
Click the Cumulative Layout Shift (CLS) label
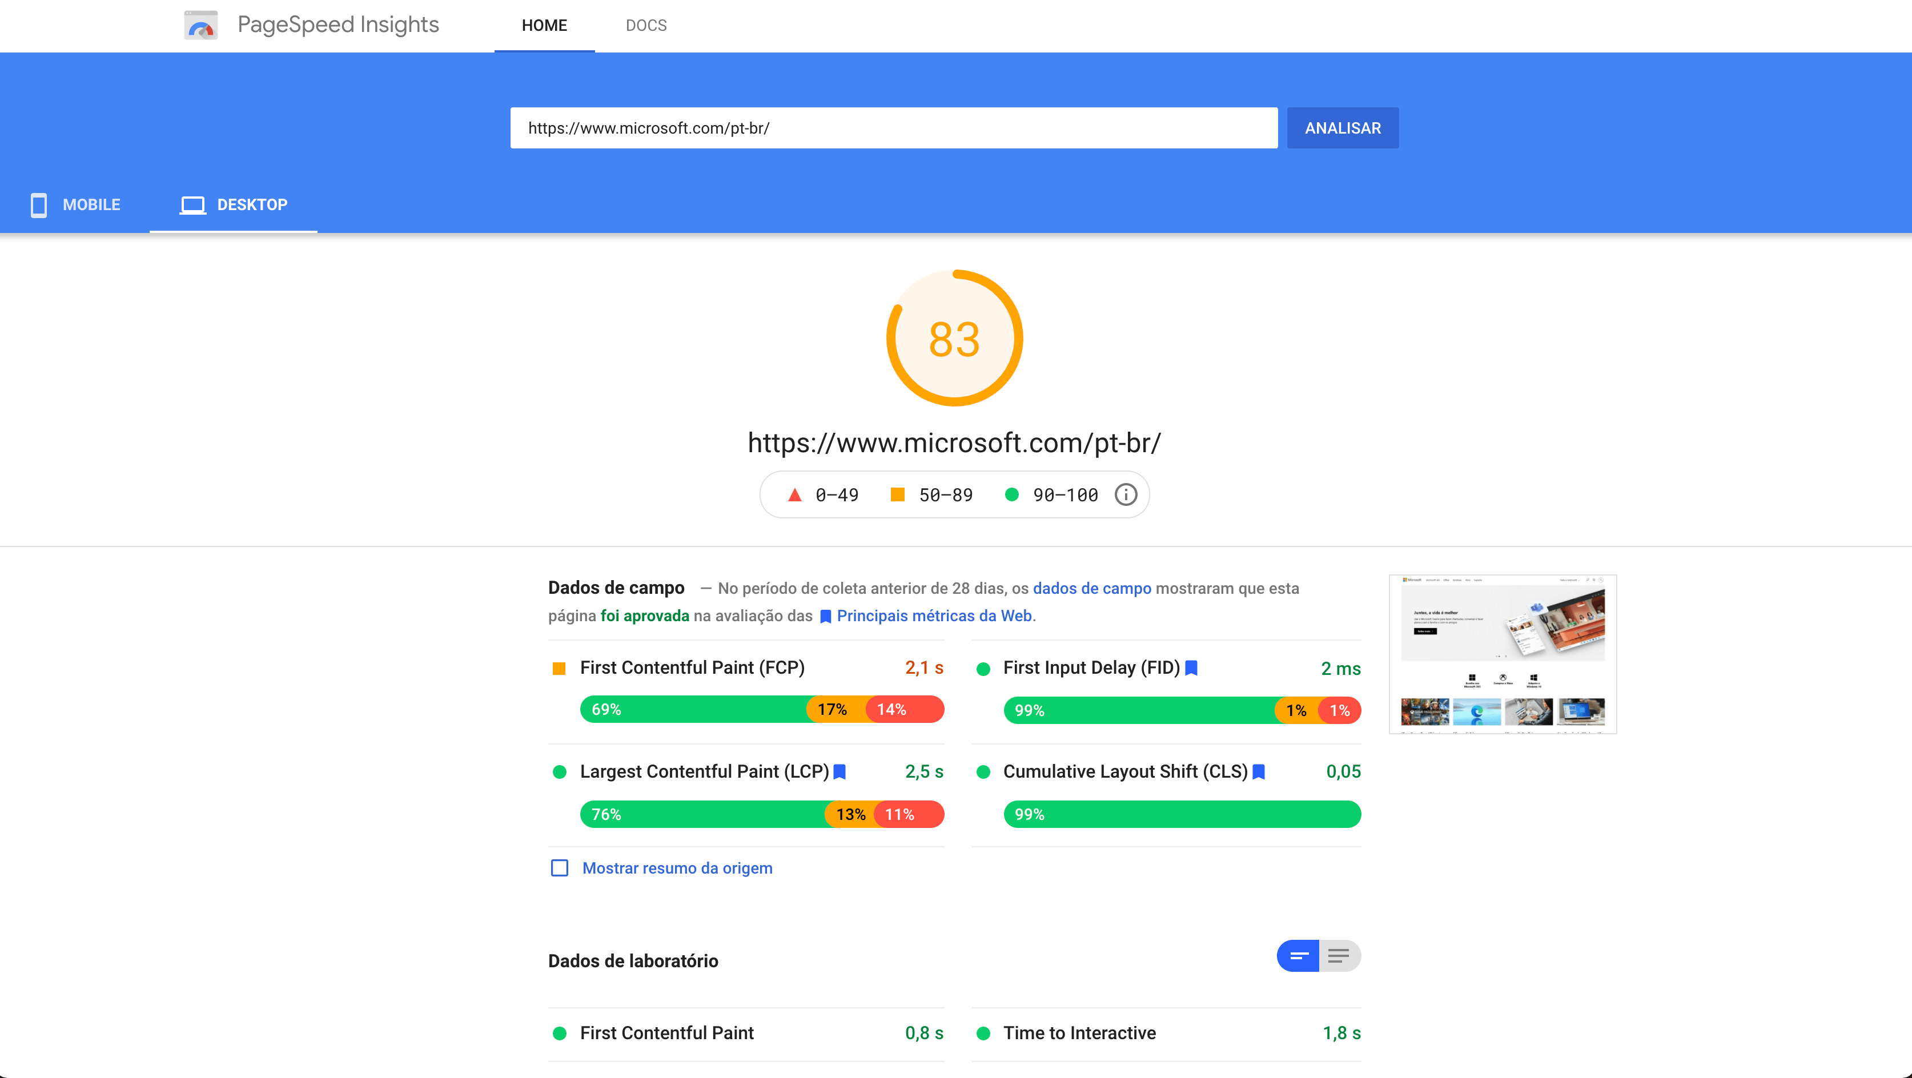(x=1125, y=771)
